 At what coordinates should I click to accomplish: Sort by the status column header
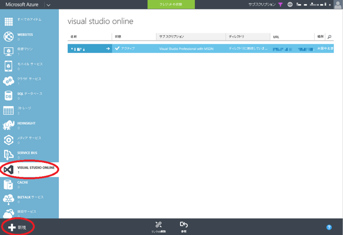pos(134,37)
